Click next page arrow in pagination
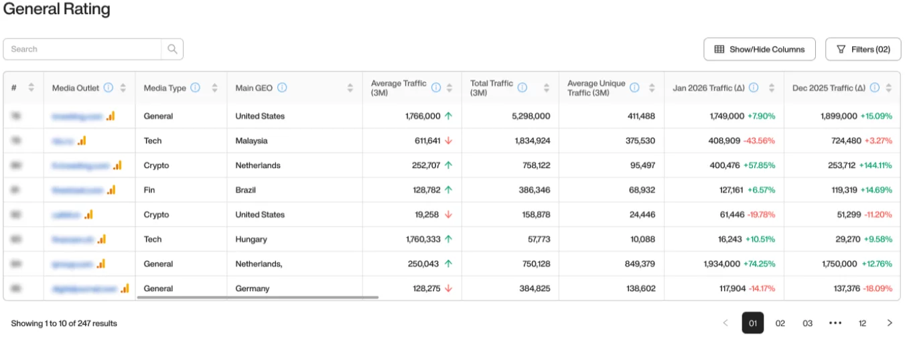905x340 pixels. [x=890, y=323]
